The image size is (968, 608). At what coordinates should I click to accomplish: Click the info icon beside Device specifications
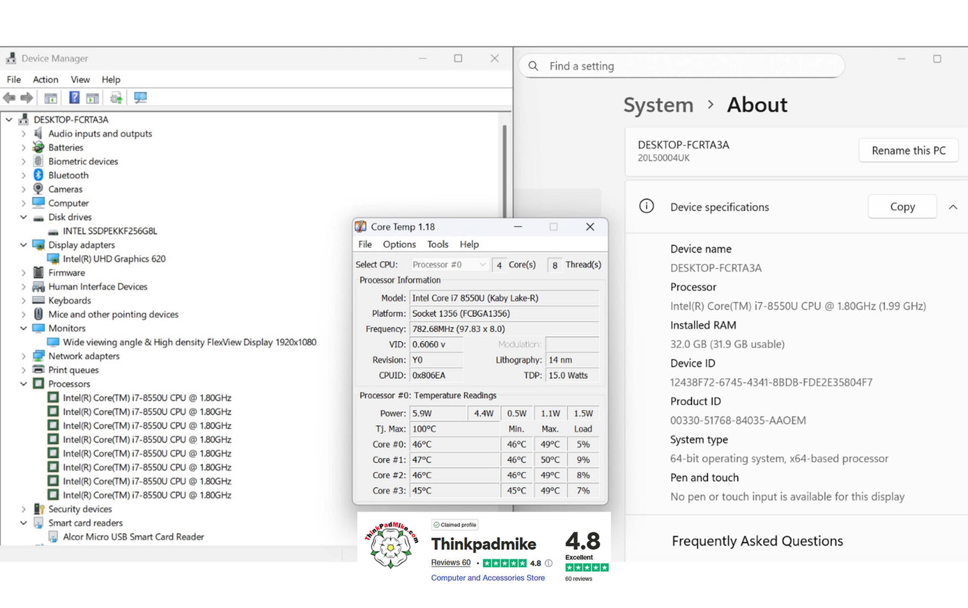(646, 206)
